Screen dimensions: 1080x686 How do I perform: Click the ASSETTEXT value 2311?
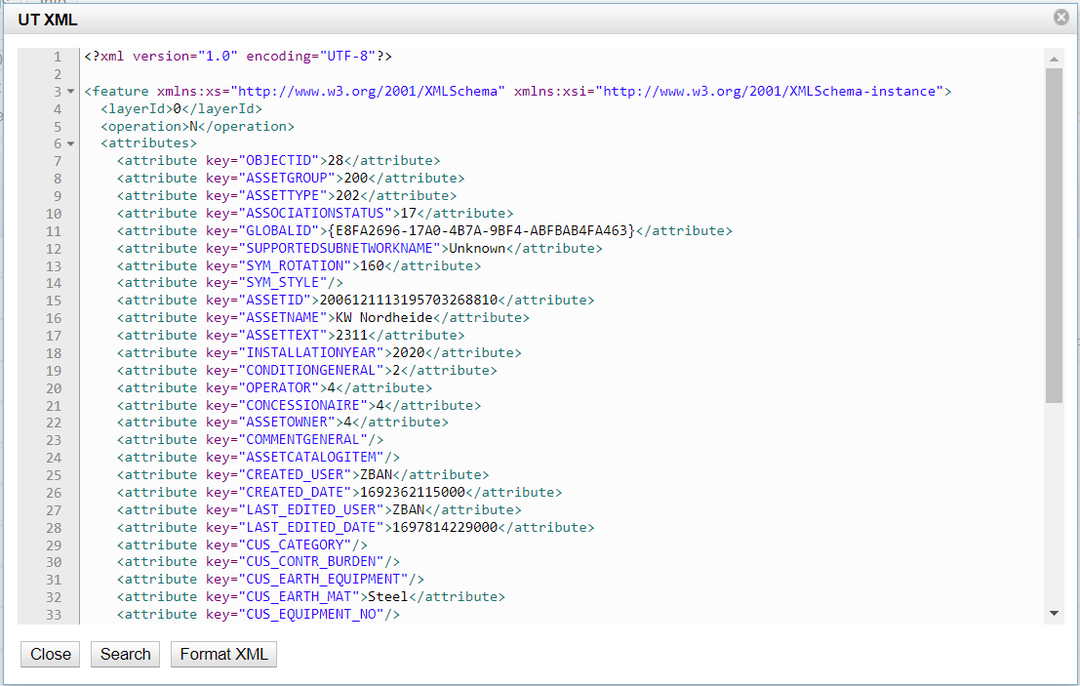click(351, 336)
